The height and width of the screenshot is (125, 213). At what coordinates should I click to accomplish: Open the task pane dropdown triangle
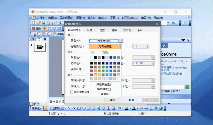pos(183,40)
